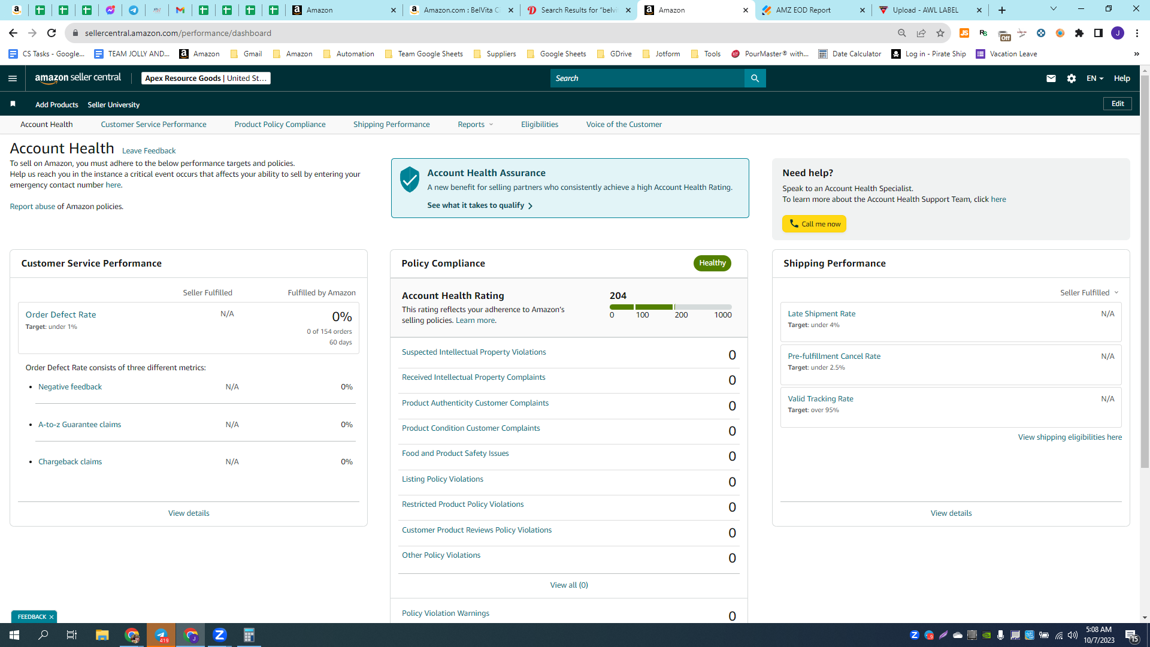Open the Order Defect Rate link

(x=60, y=315)
